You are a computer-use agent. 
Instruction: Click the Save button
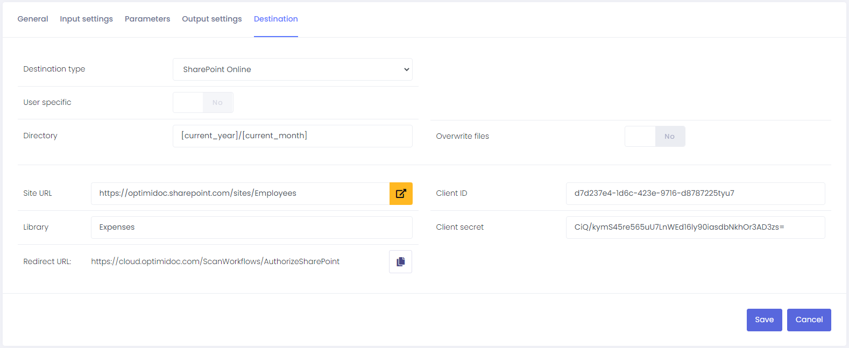tap(765, 320)
